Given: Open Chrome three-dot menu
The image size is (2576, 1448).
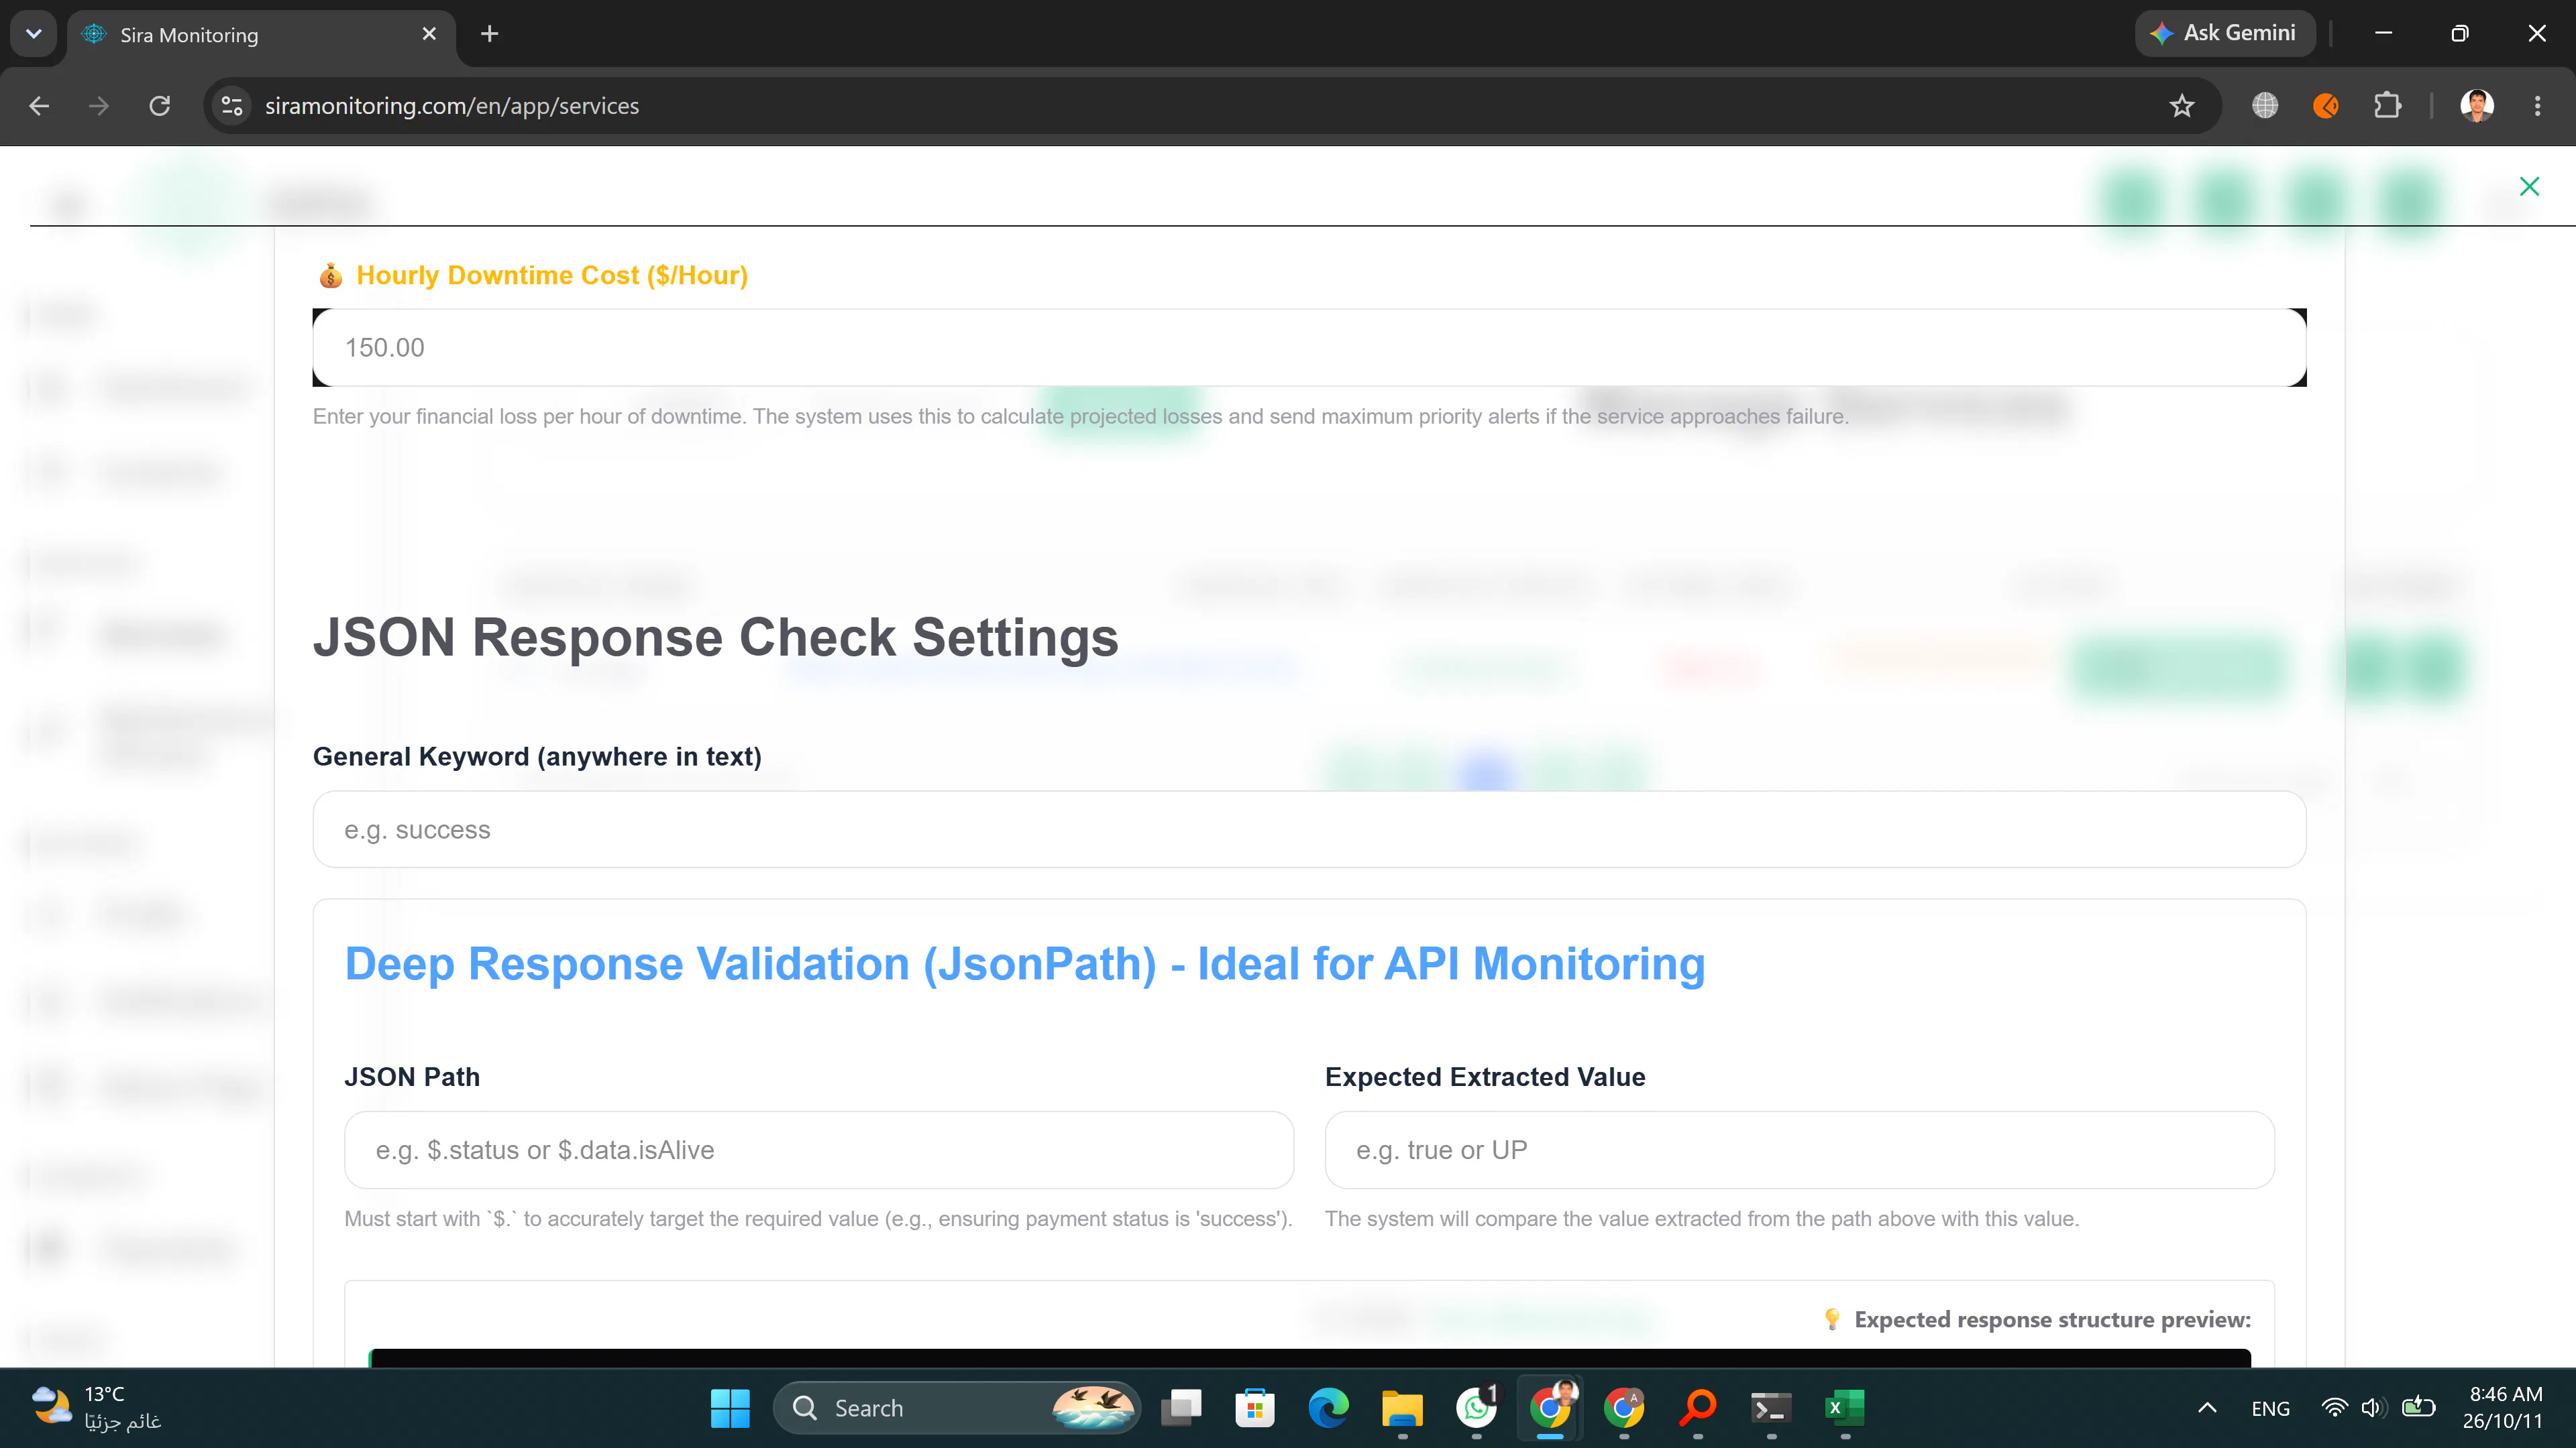Looking at the screenshot, I should 2537,106.
